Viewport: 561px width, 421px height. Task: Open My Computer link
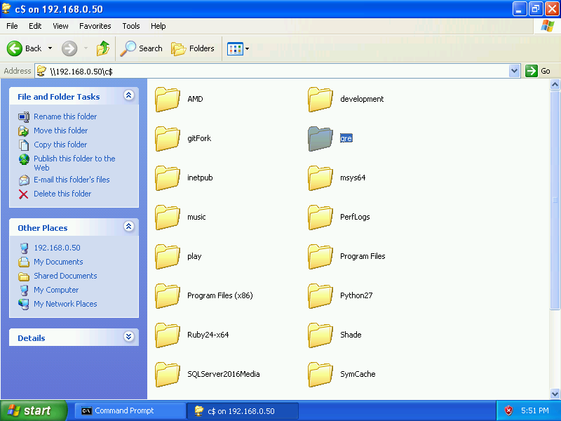pyautogui.click(x=56, y=290)
